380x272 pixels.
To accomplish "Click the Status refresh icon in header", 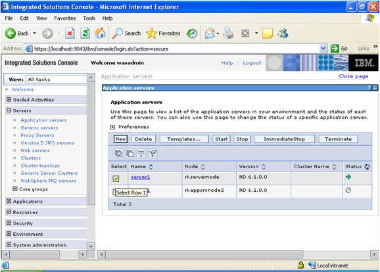I will click(x=367, y=167).
